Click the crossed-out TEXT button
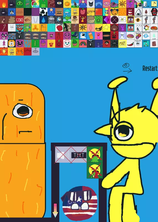The height and width of the screenshot is (222, 158). pyautogui.click(x=79, y=155)
